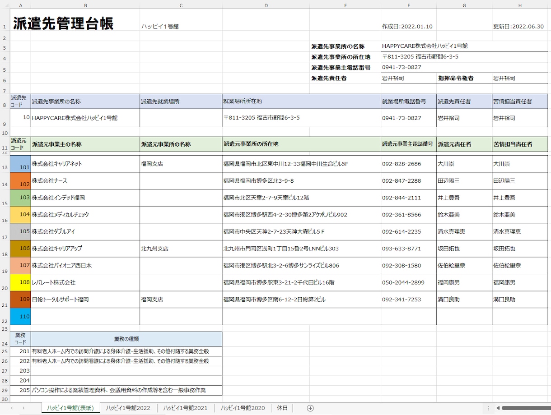Viewport: 551px width, 415px height.
Task: Select the 〒811-3205 address cell in row 4
Action: point(464,57)
